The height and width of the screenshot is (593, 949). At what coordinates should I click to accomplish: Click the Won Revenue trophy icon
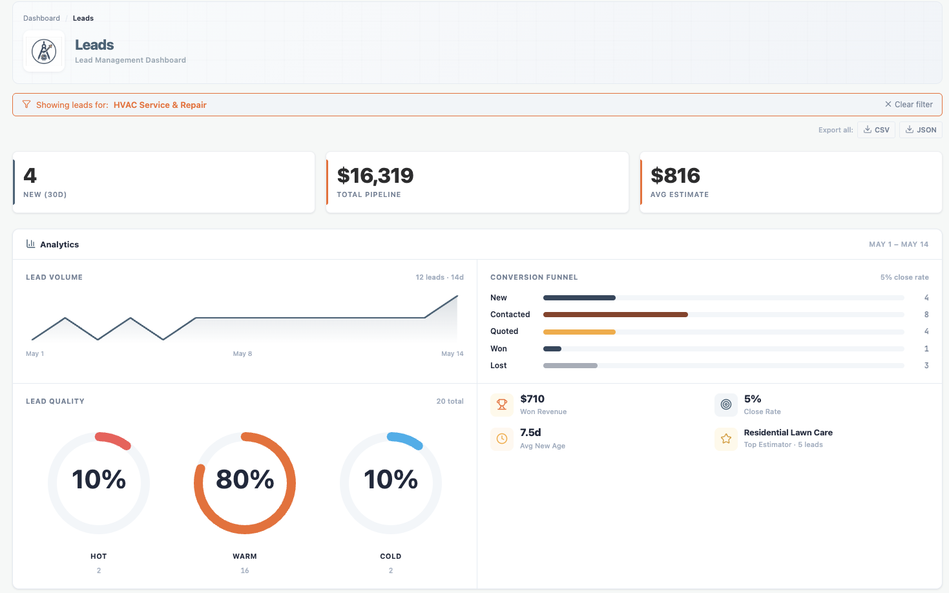pyautogui.click(x=502, y=404)
